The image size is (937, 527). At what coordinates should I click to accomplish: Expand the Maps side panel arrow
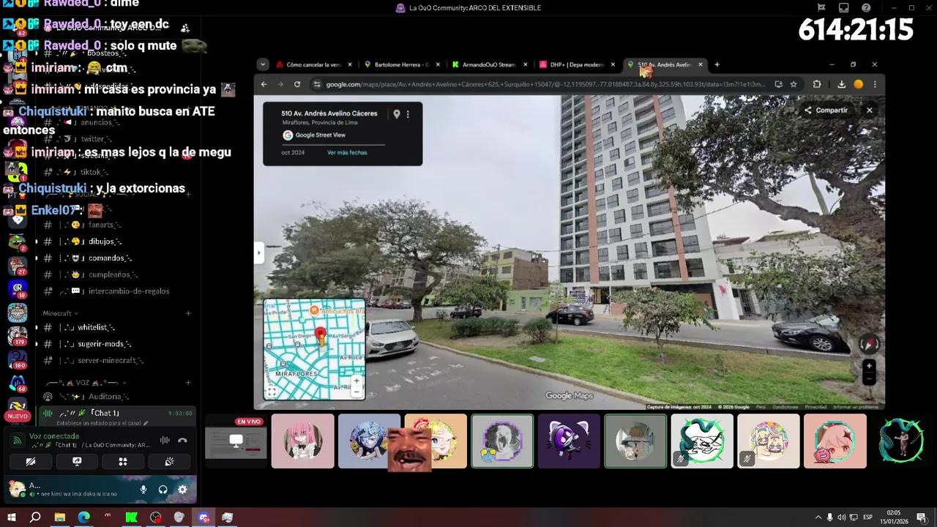pyautogui.click(x=258, y=253)
